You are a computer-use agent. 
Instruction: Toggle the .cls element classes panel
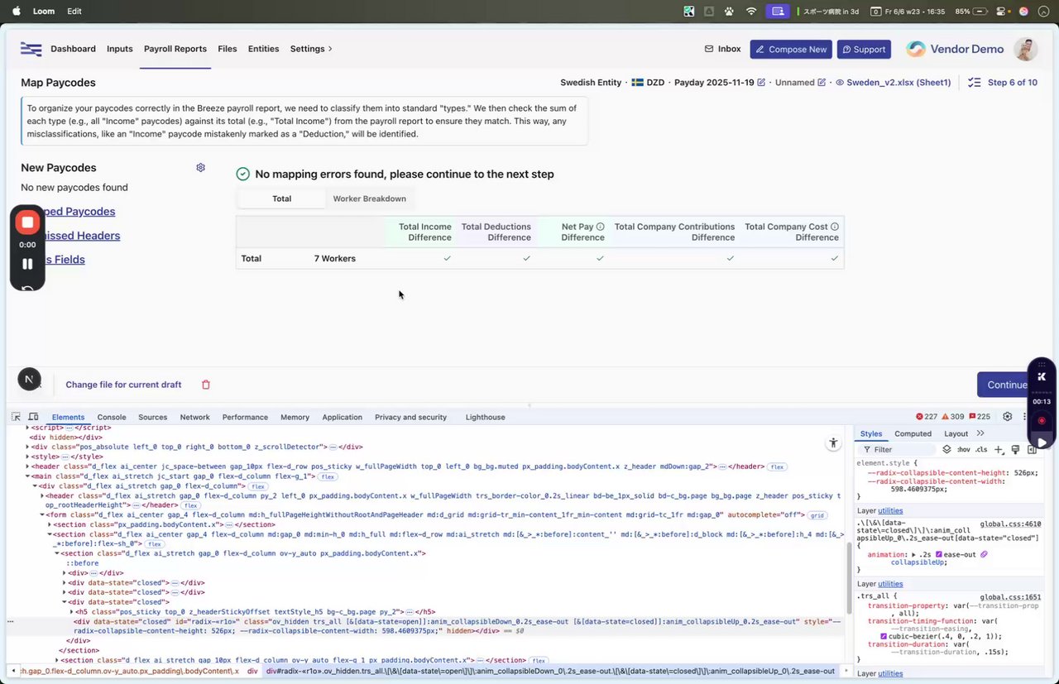pyautogui.click(x=981, y=450)
